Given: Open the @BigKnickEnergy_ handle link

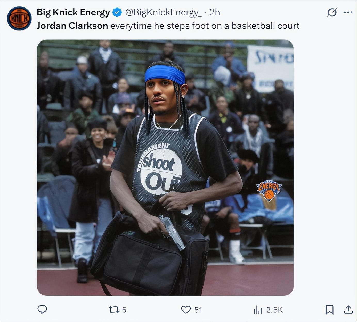Looking at the screenshot, I should [164, 12].
